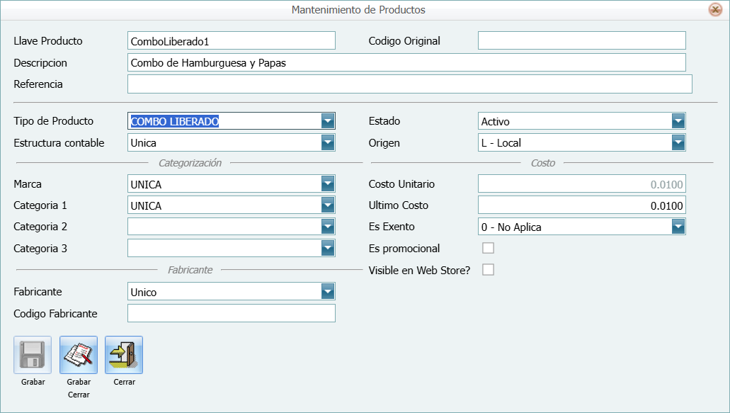The height and width of the screenshot is (413, 730).
Task: Expand the Estado dropdown list
Action: [678, 121]
